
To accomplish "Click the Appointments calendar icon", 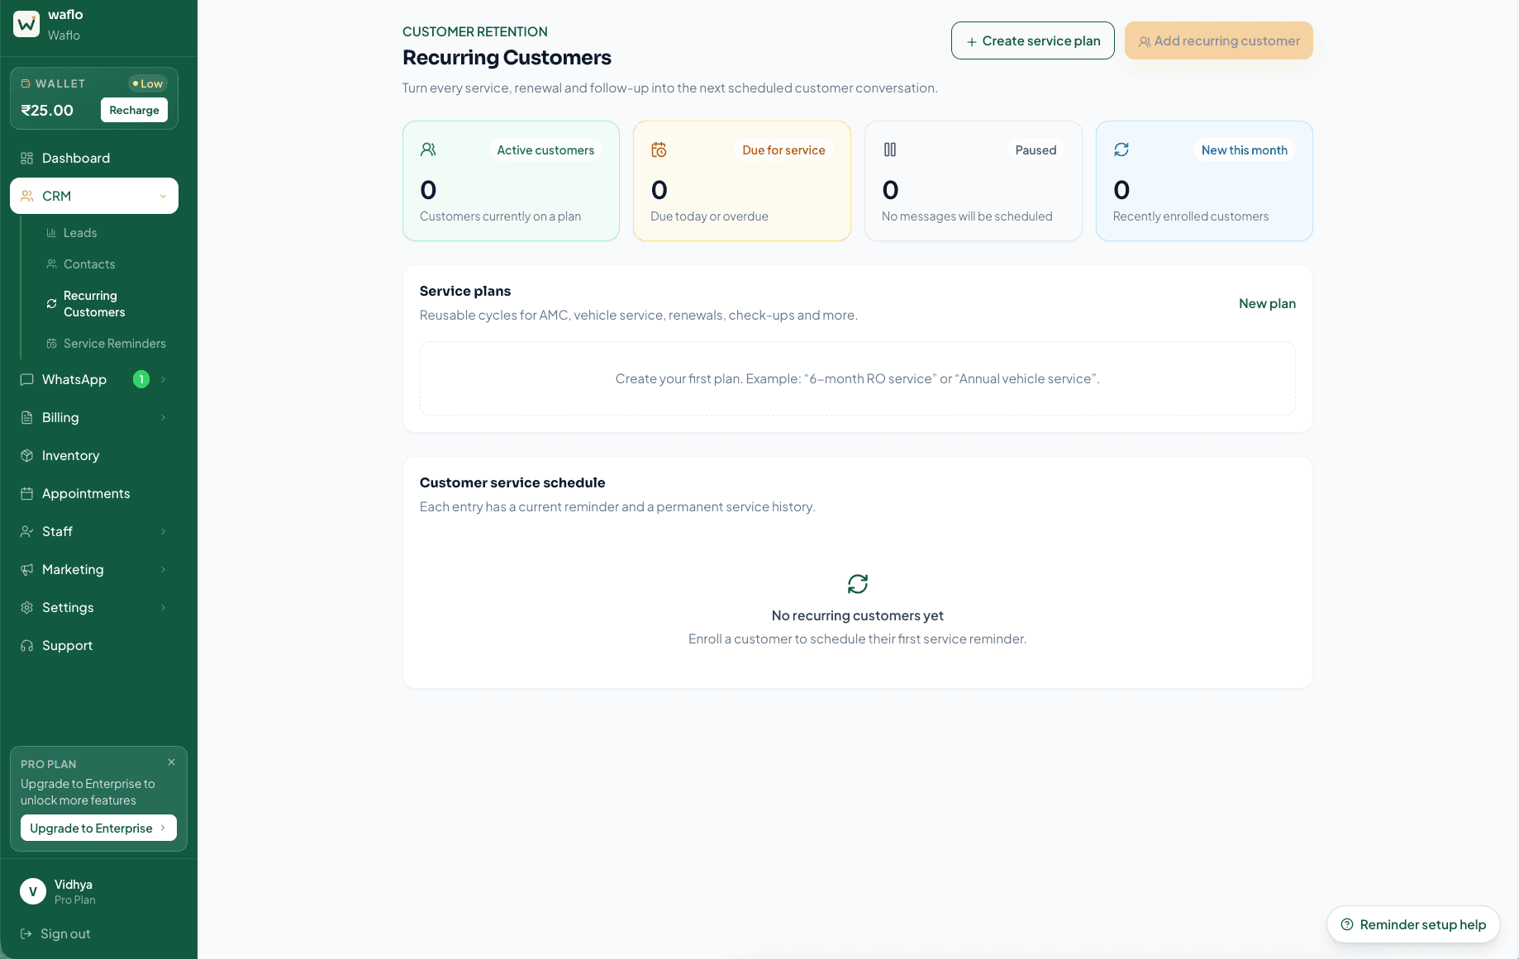I will coord(27,493).
